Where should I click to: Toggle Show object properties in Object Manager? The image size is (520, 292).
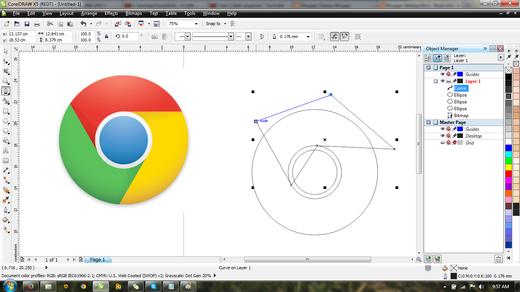[428, 58]
